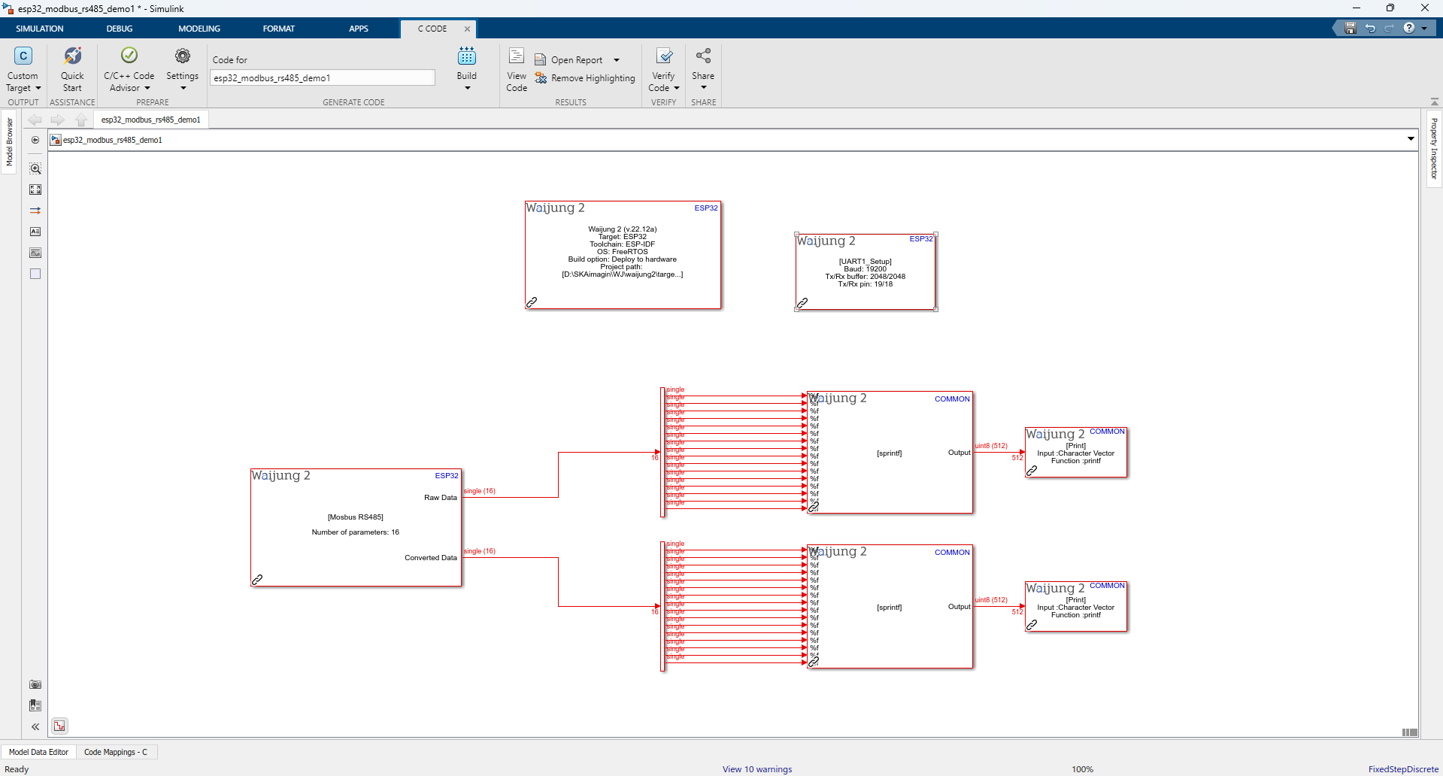
Task: Select the Waijung 2 target setup block
Action: pos(623,255)
